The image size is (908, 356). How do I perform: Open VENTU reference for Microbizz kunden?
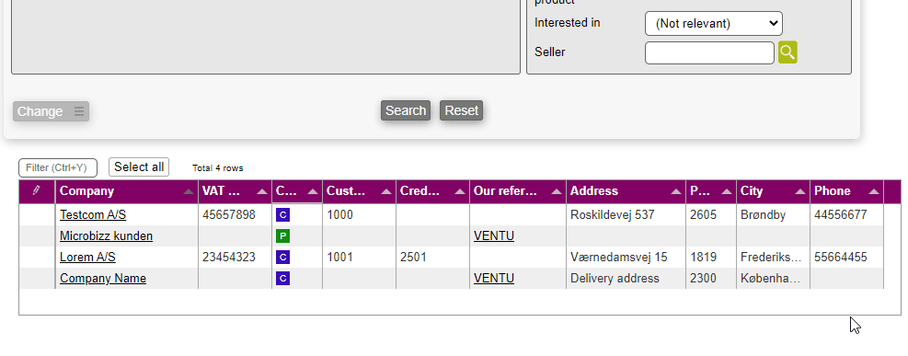(x=494, y=236)
